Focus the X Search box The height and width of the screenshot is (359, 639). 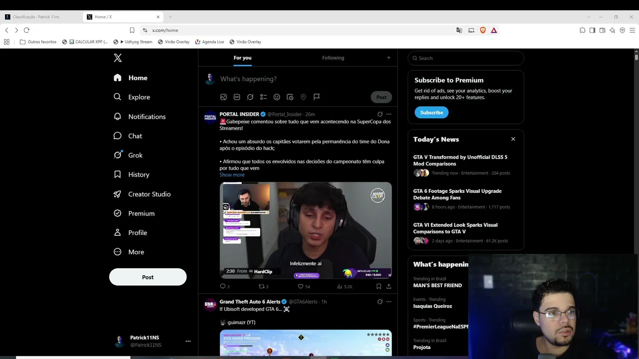coord(466,58)
